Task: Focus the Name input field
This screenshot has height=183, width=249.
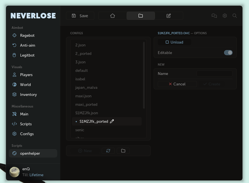Action: 214,74
